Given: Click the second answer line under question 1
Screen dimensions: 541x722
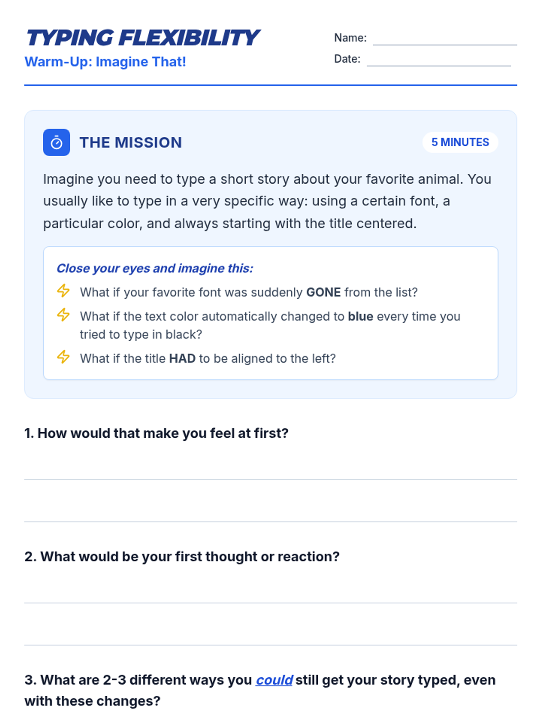Looking at the screenshot, I should (270, 522).
